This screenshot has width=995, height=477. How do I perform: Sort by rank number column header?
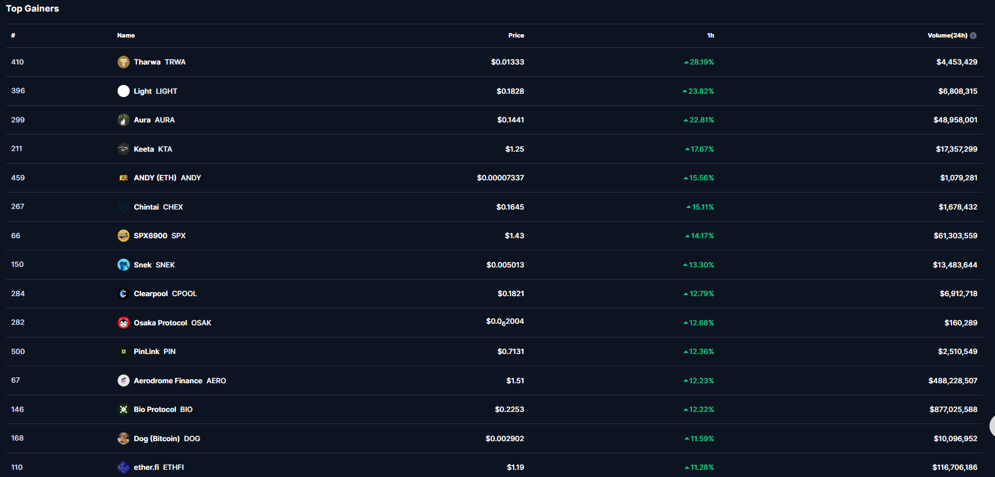coord(13,35)
